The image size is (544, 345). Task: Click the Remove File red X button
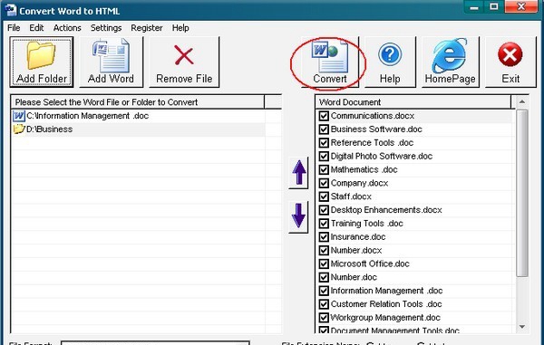184,62
